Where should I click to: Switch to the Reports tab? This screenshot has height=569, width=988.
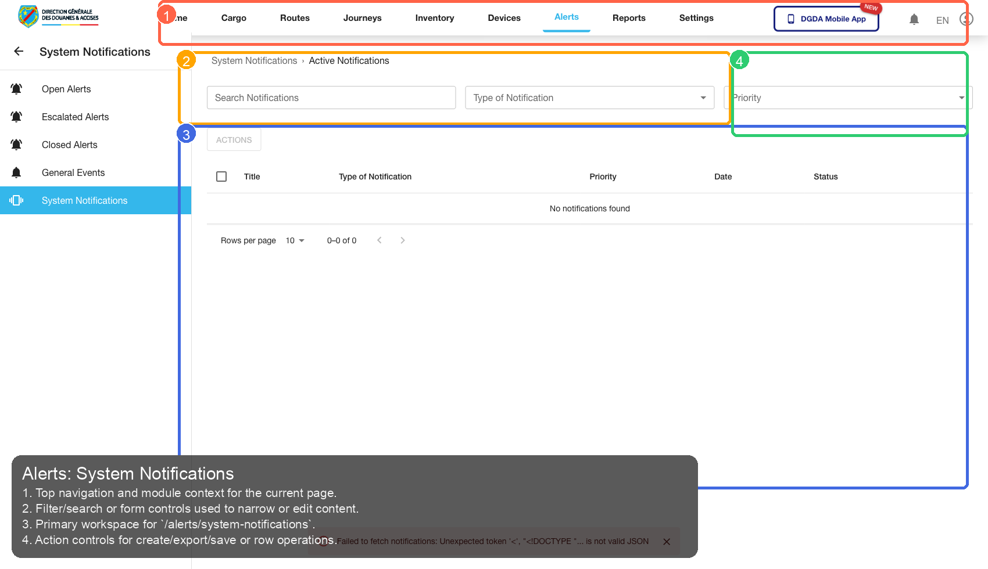(x=629, y=18)
